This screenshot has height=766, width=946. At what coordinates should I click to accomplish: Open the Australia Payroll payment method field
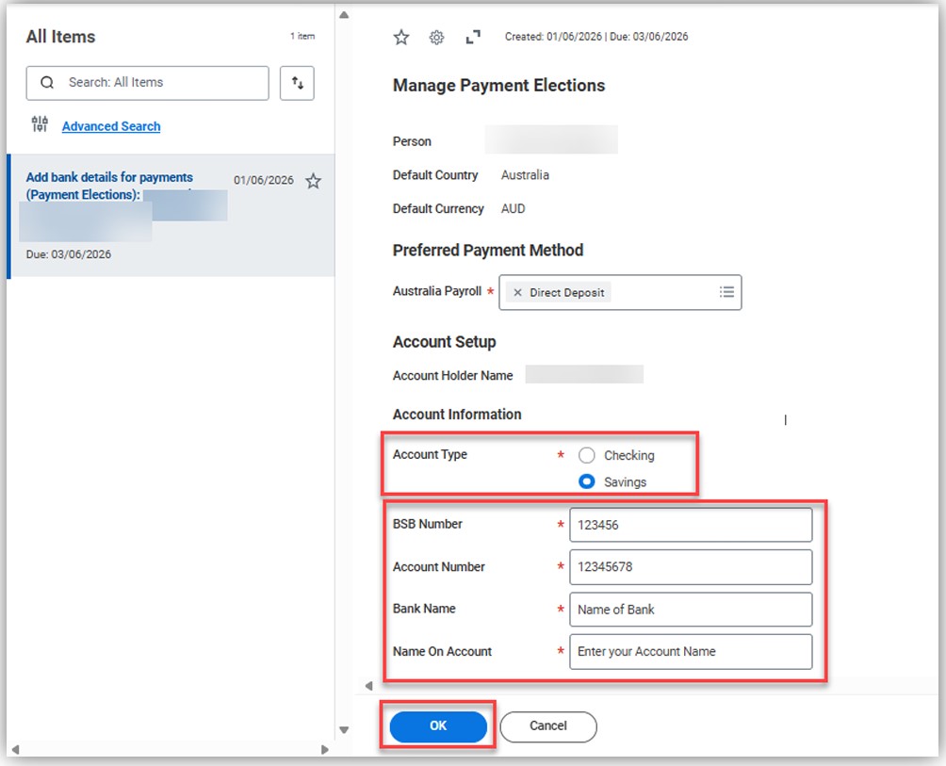point(620,292)
